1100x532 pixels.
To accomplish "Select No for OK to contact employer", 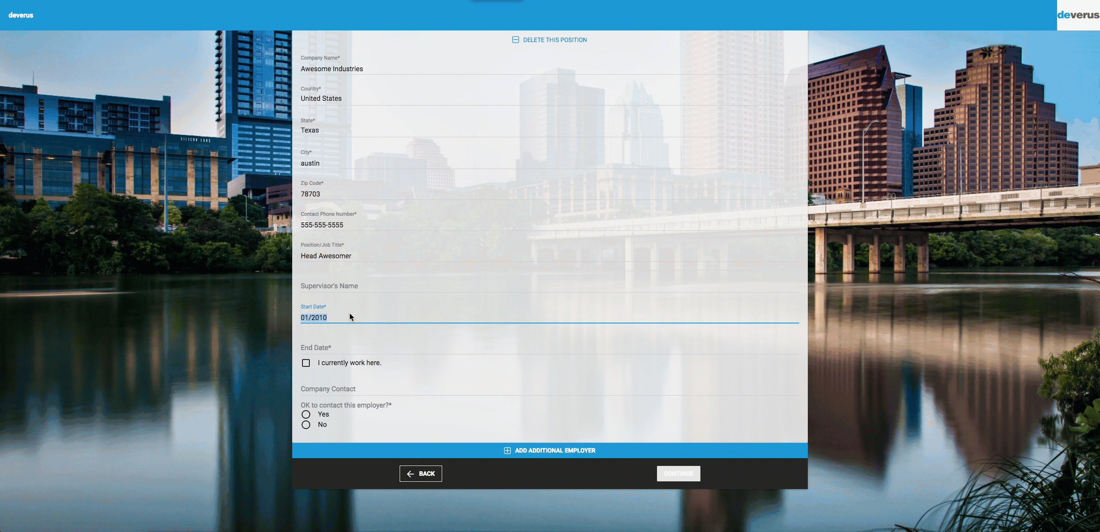I will 306,425.
